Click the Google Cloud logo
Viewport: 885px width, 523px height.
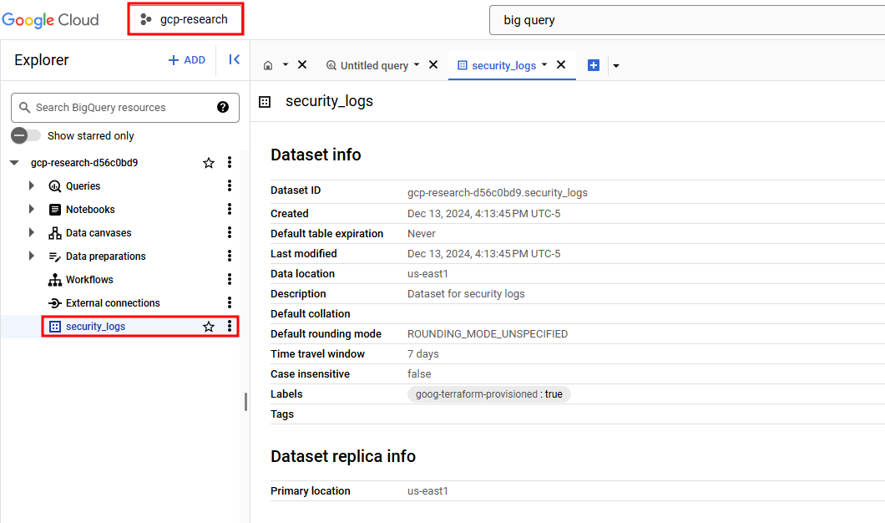(x=50, y=19)
